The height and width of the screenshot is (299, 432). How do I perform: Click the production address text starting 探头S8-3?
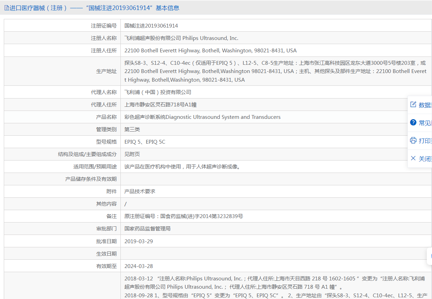(276, 71)
